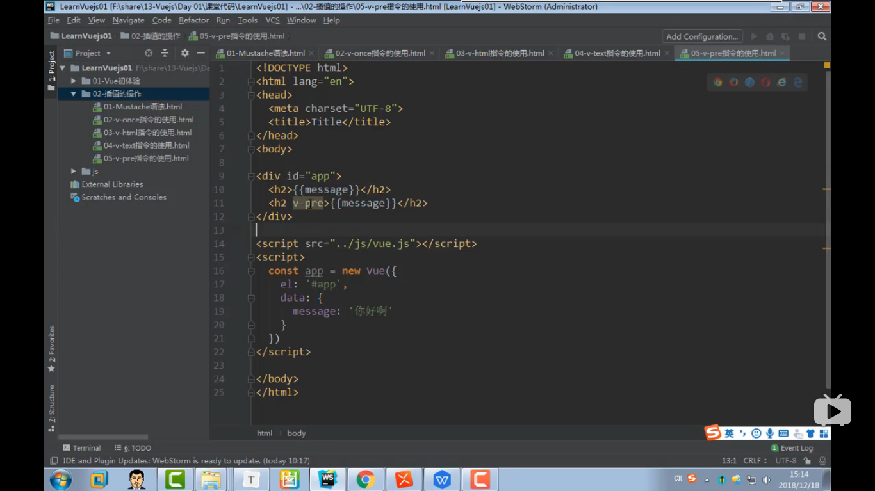Image resolution: width=875 pixels, height=491 pixels.
Task: Open Sogou input microphone icon
Action: click(x=769, y=433)
